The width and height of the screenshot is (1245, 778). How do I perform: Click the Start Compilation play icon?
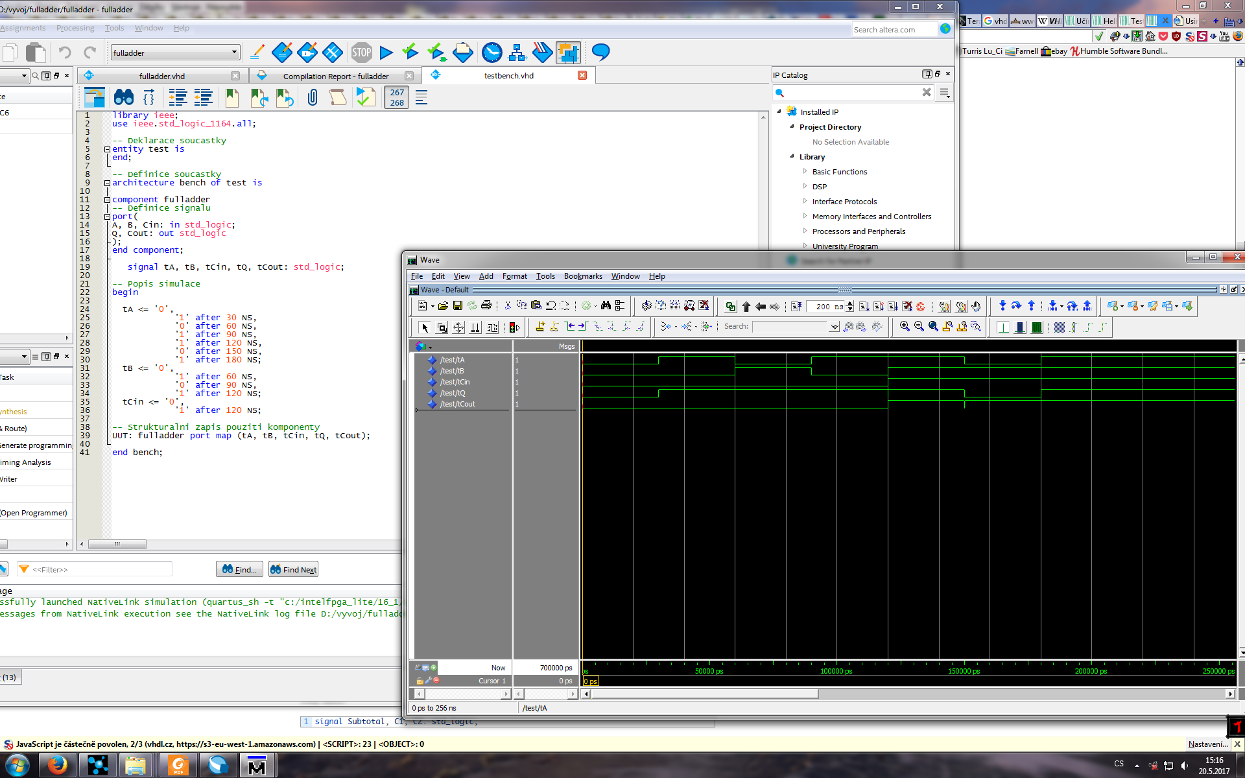[386, 53]
